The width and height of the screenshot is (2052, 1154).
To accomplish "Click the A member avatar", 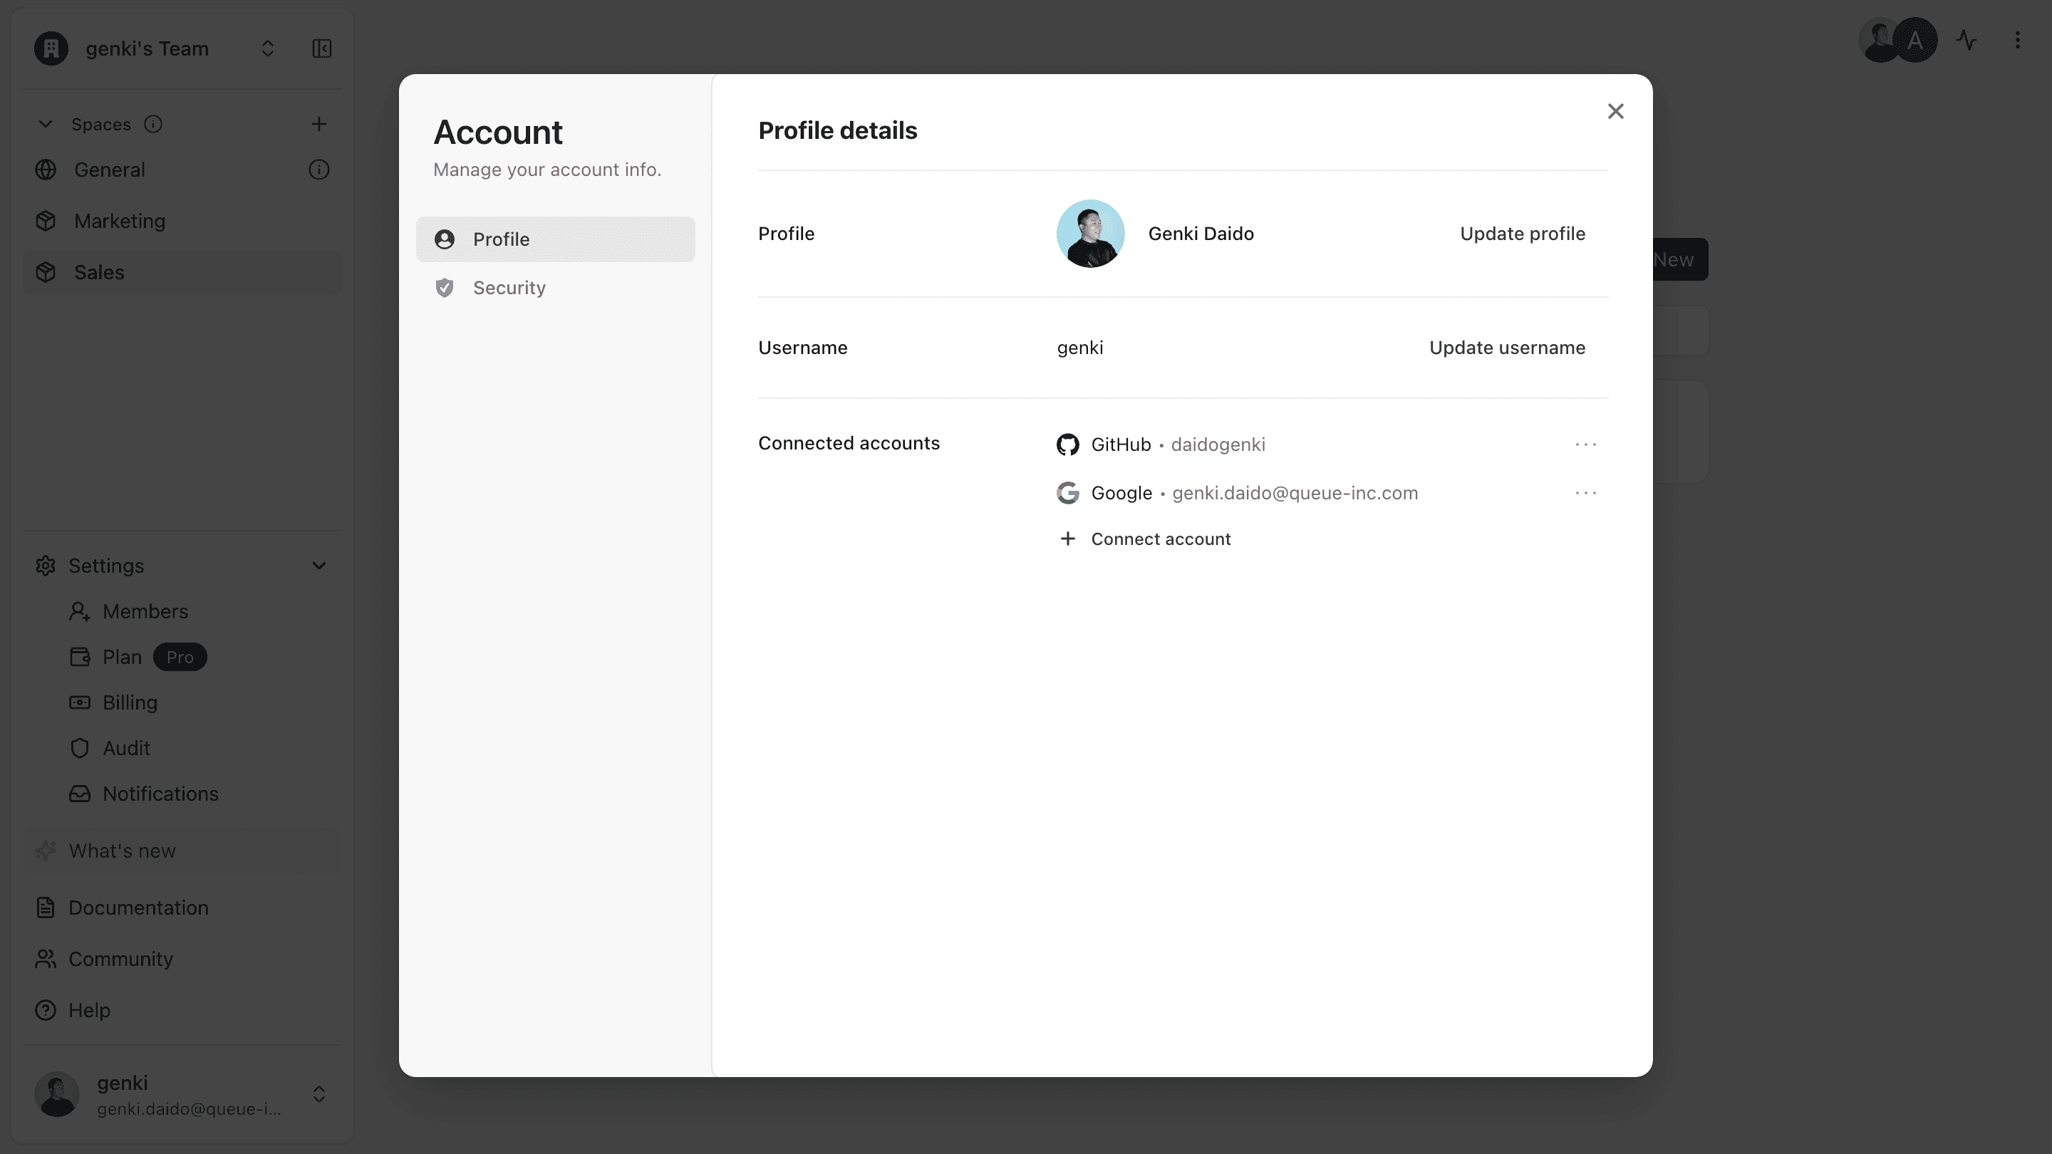I will click(1915, 41).
